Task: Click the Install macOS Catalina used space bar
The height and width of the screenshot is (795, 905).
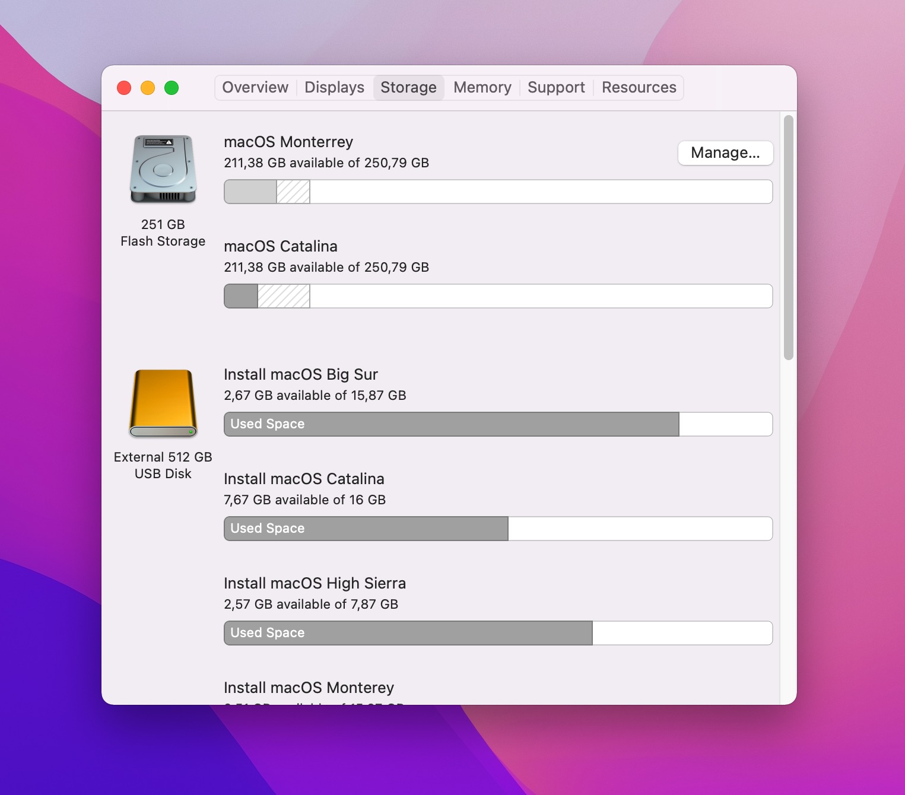Action: (366, 529)
